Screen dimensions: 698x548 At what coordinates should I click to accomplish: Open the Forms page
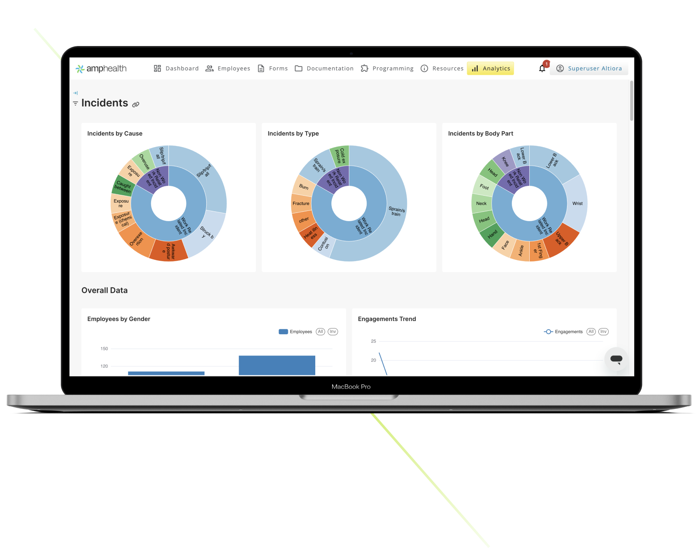tap(272, 69)
